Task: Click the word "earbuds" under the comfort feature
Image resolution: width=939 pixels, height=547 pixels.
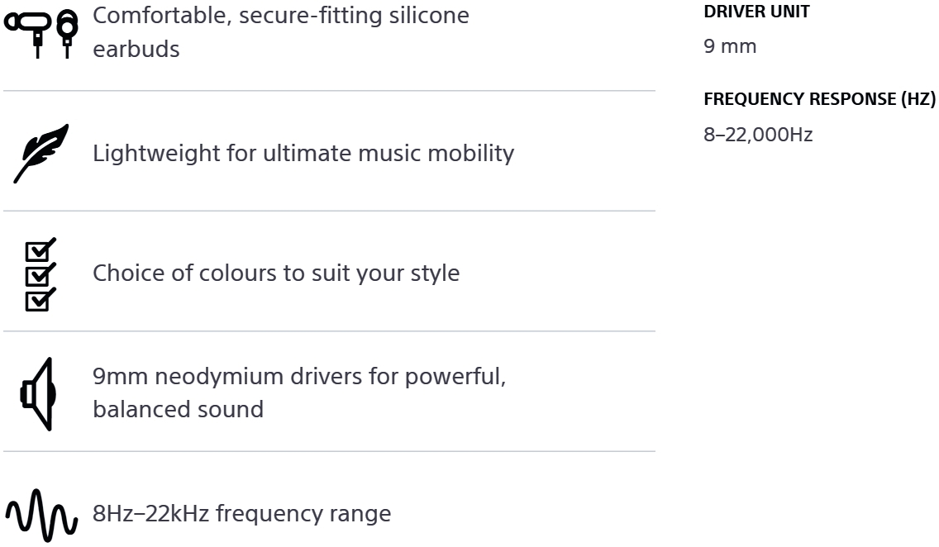Action: (136, 49)
